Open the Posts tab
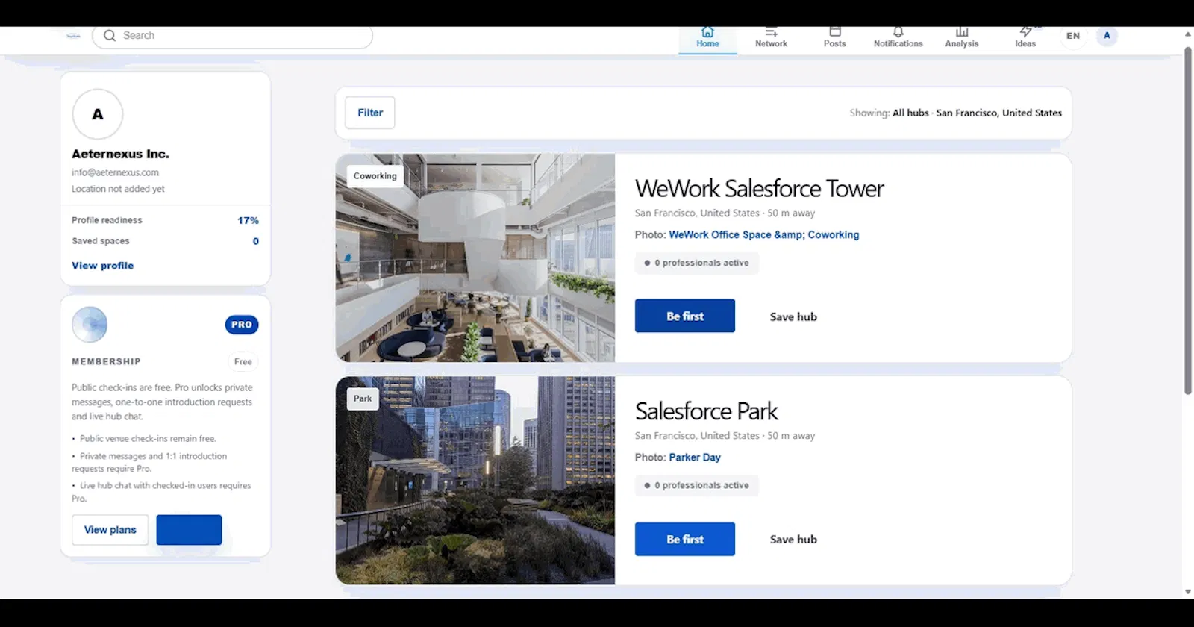1194x627 pixels. [x=834, y=37]
